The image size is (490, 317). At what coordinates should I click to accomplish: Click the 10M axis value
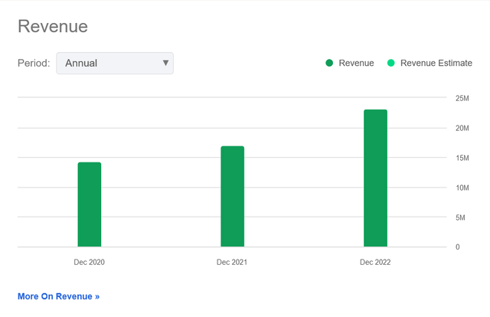(x=462, y=188)
